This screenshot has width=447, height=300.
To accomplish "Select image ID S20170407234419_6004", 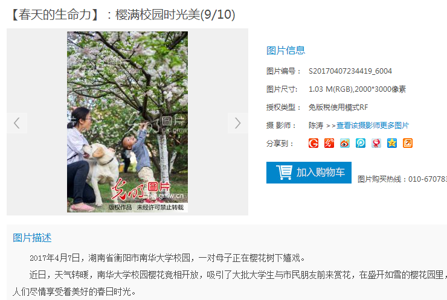I will tap(350, 71).
